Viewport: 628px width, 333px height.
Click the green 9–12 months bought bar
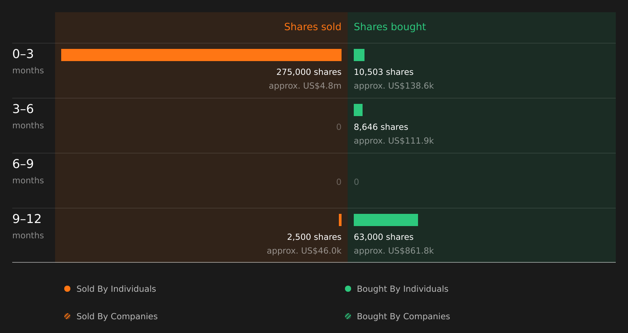click(x=386, y=220)
